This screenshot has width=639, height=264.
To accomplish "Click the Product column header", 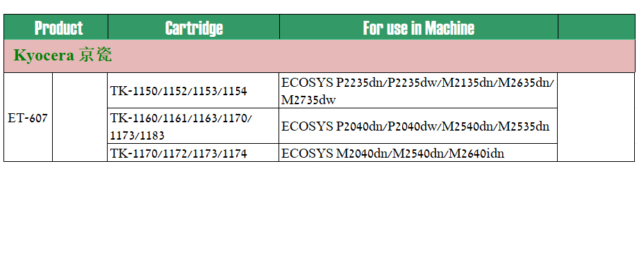I will click(x=56, y=27).
